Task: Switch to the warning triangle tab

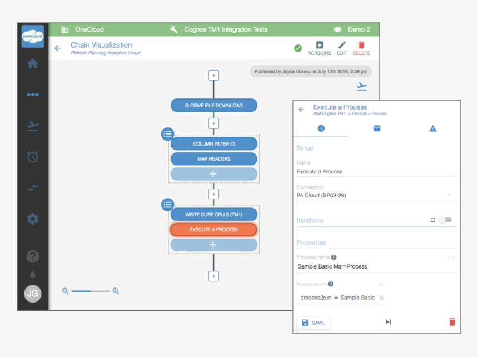Action: (432, 128)
